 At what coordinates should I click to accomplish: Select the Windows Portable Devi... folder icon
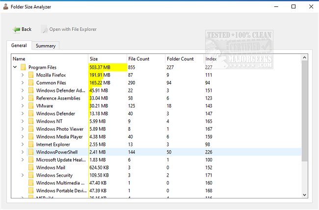click(x=31, y=191)
